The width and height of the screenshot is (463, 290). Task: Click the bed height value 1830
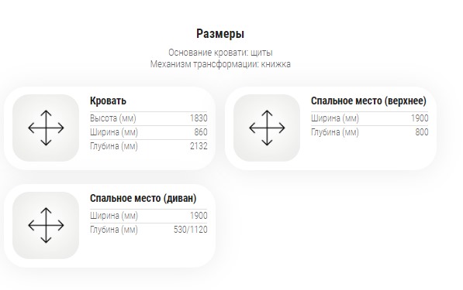[199, 118]
